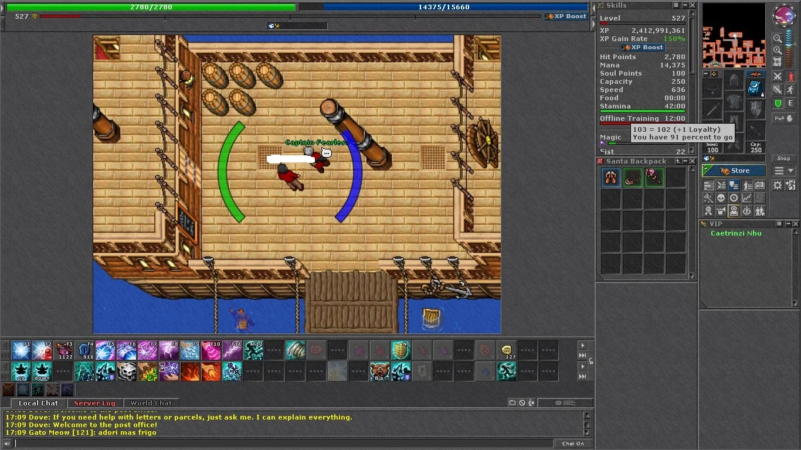Viewport: 801px width, 450px height.
Task: Switch to the Local Chat tab
Action: pos(38,403)
